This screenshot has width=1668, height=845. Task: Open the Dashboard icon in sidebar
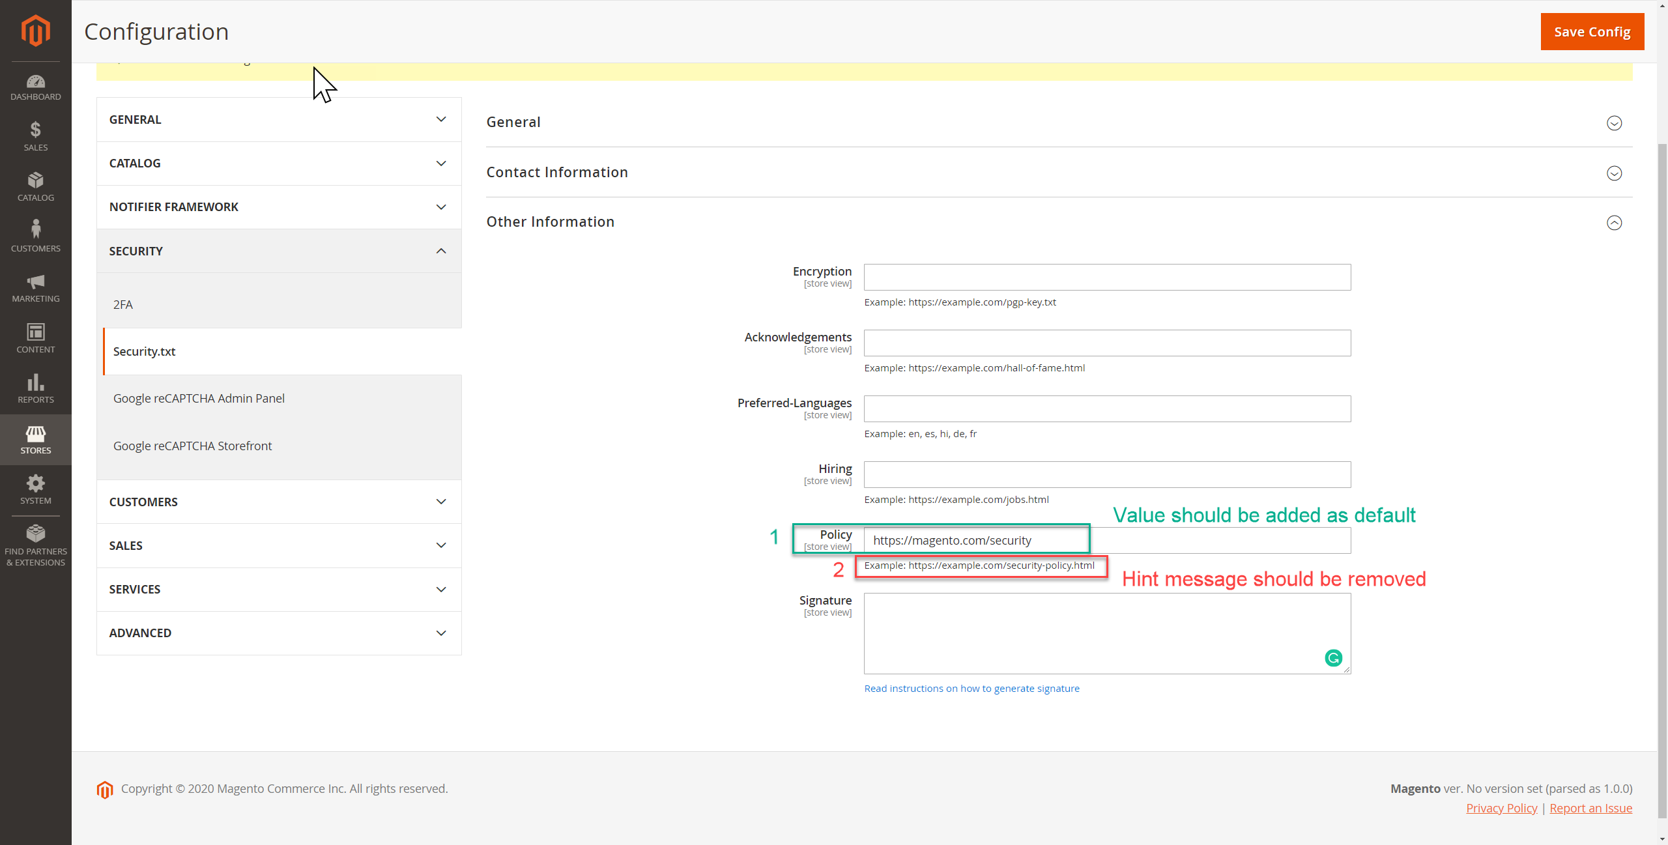pyautogui.click(x=35, y=87)
